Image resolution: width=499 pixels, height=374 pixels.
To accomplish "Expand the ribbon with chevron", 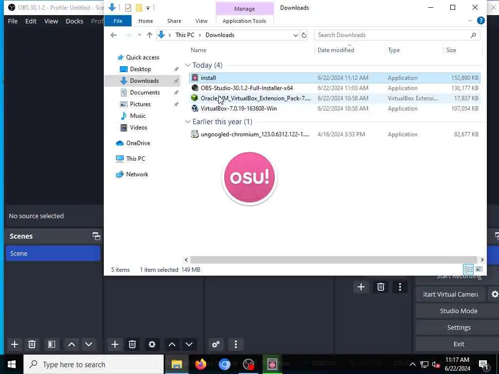I will coord(470,20).
